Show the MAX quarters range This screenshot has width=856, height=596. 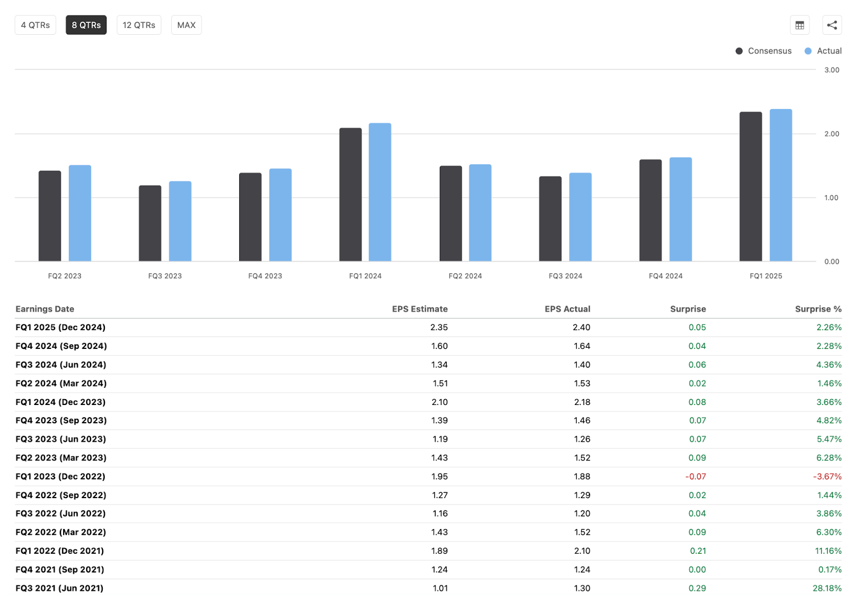(186, 25)
